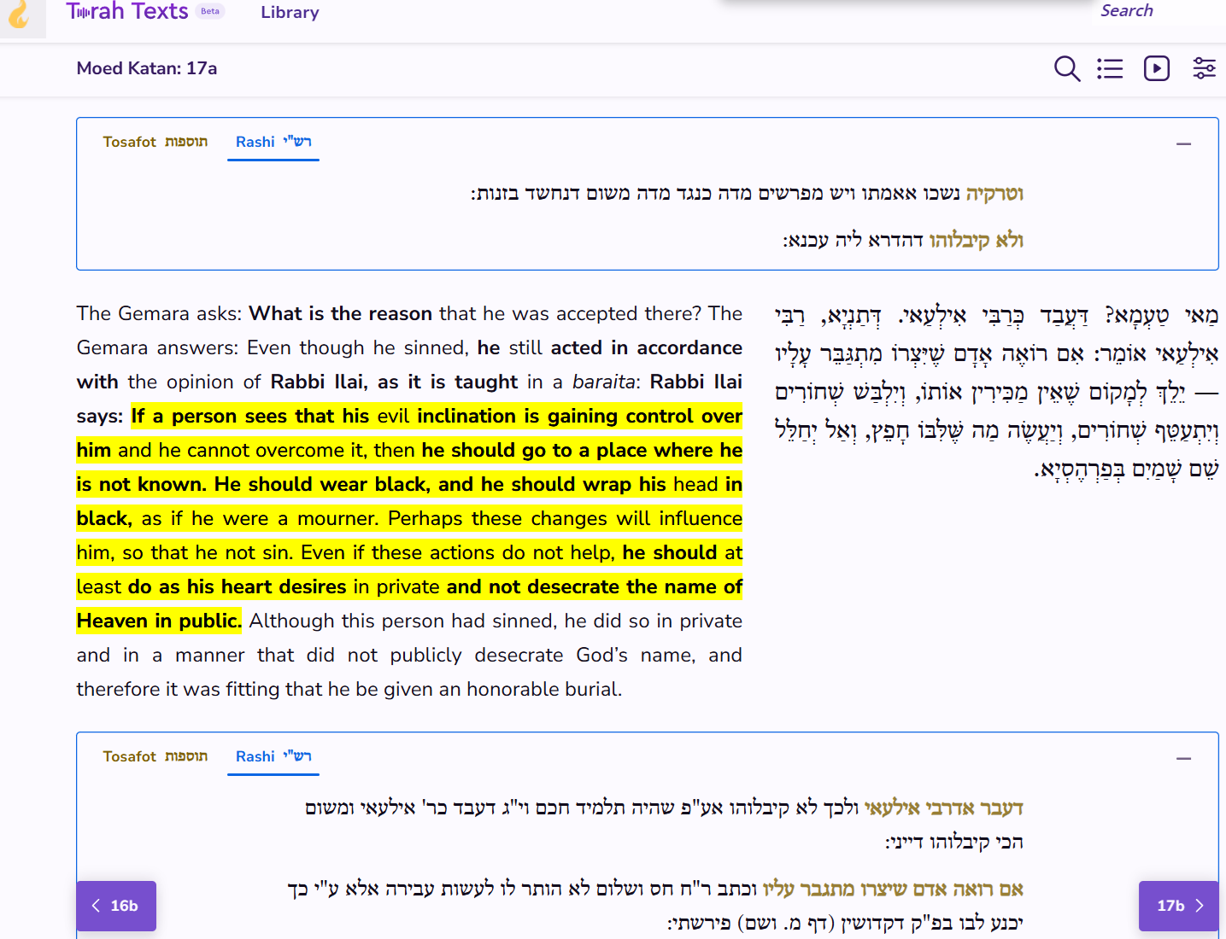
Task: Click the Hebrew Gemara passage beginning מַאי טַעְמָא
Action: point(996,392)
